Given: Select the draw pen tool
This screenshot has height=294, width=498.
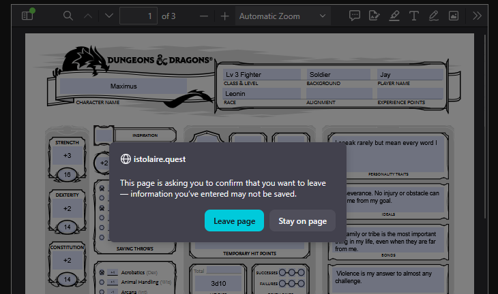Looking at the screenshot, I should (x=433, y=16).
